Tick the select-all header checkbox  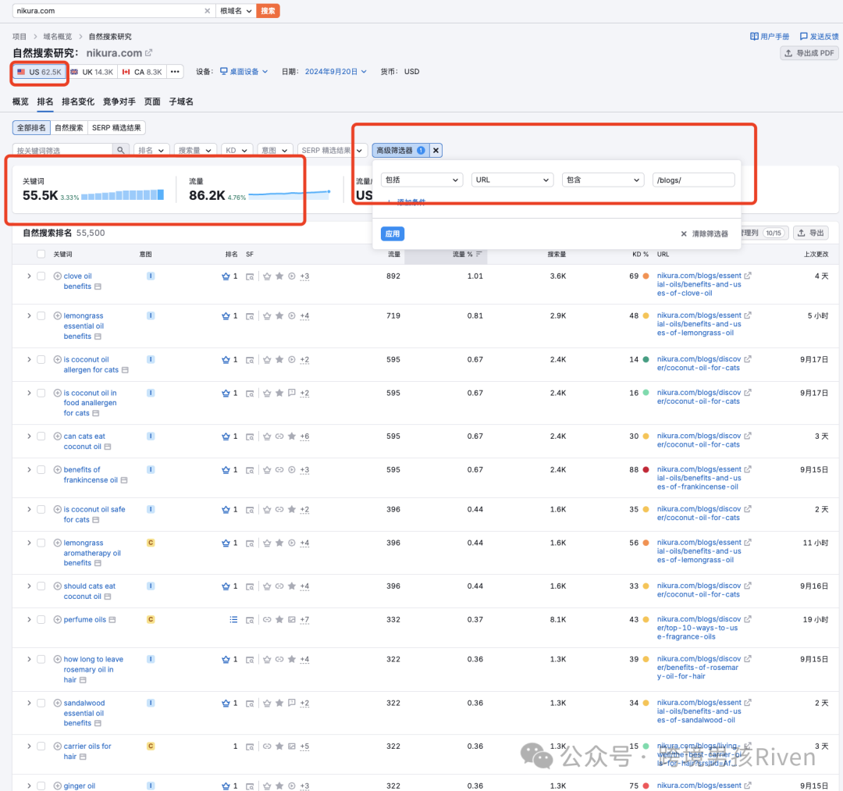coord(41,255)
